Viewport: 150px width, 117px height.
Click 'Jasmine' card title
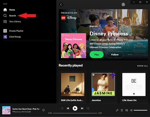click(x=96, y=100)
